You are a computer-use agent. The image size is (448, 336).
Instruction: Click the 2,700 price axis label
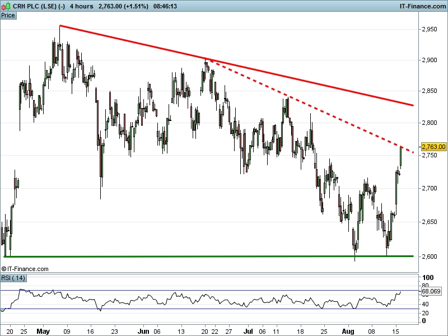click(x=430, y=188)
